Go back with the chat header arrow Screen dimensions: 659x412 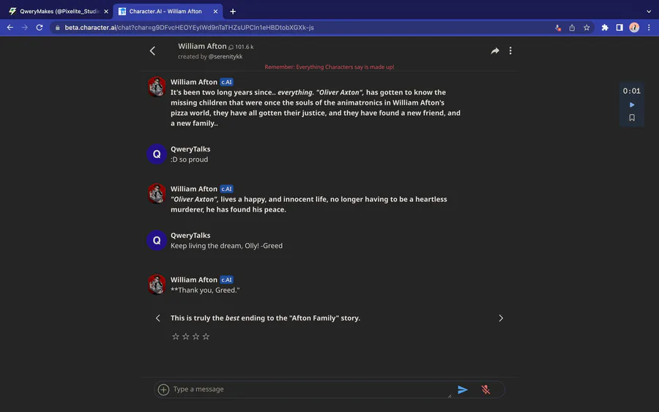pyautogui.click(x=152, y=50)
